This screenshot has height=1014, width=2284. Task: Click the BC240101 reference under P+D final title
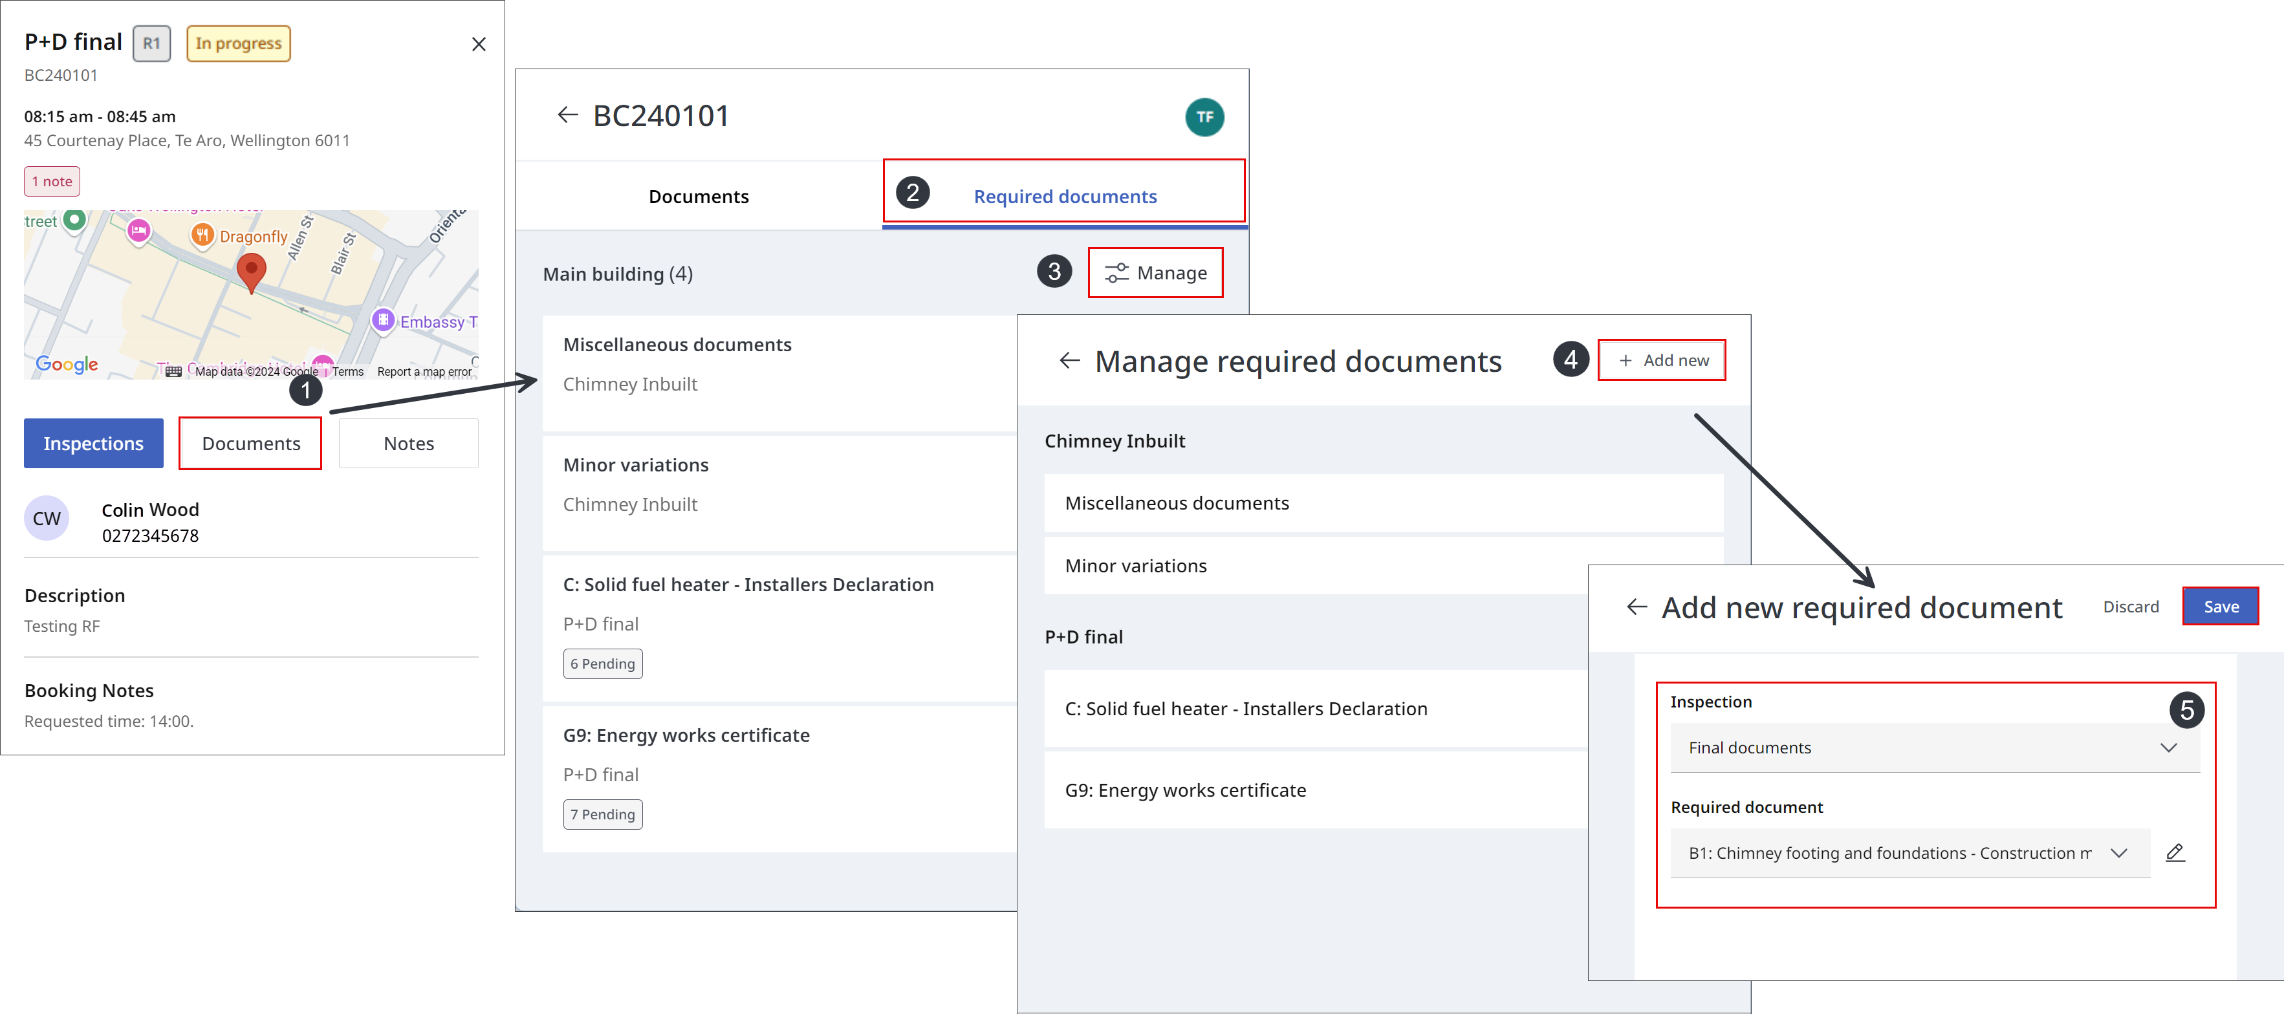coord(60,76)
